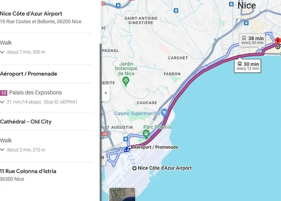
Task: Open the Cathédral - Old City stop entry
Action: click(26, 122)
